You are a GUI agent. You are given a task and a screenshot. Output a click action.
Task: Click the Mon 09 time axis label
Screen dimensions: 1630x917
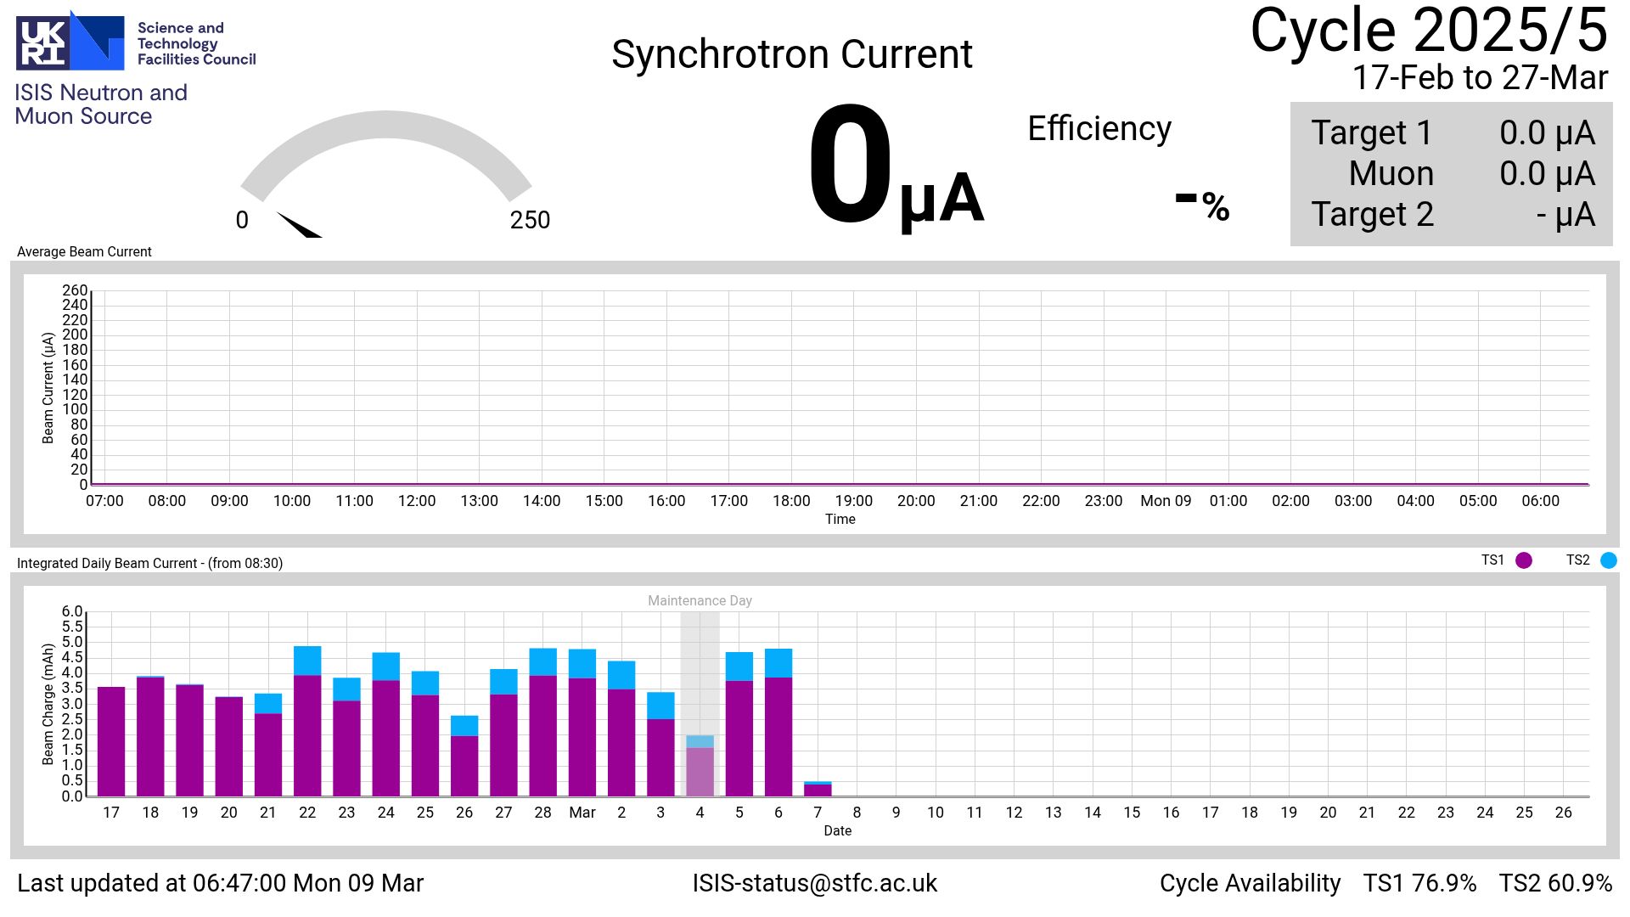pos(1166,501)
